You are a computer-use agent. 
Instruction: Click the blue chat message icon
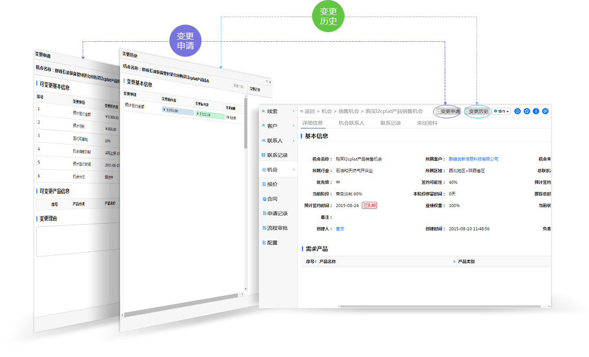546,111
